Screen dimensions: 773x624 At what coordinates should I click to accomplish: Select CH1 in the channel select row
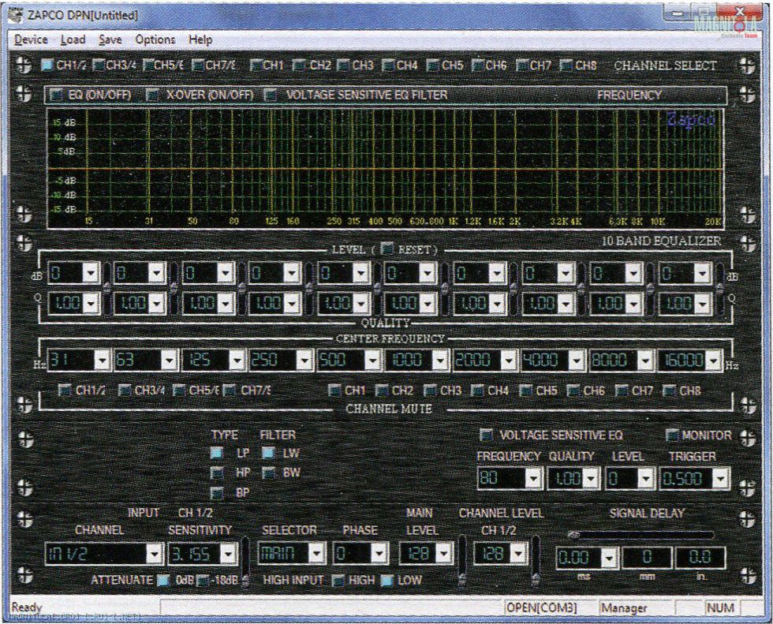coord(256,65)
